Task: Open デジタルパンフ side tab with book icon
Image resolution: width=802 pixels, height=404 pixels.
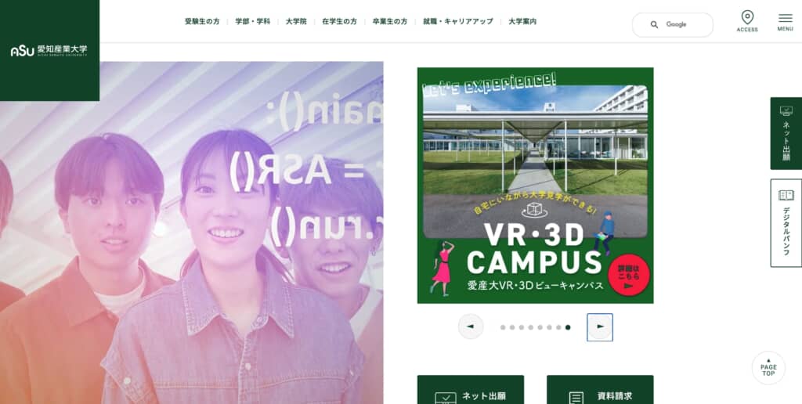Action: [786, 223]
